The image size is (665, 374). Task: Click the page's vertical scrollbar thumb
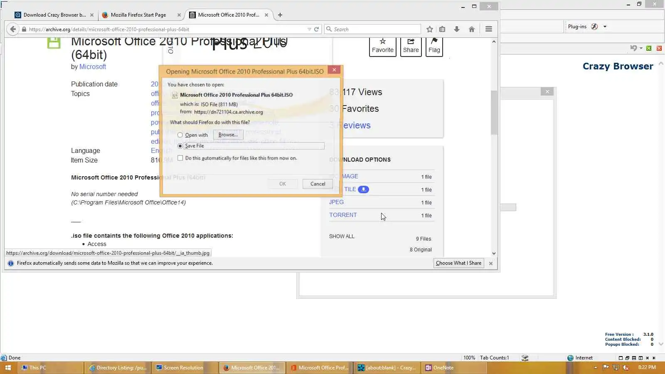[x=494, y=112]
